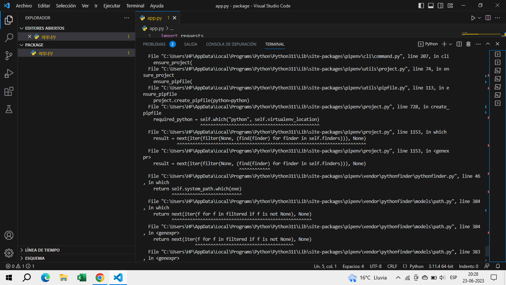
Task: Click the Python terminal name label
Action: [428, 44]
